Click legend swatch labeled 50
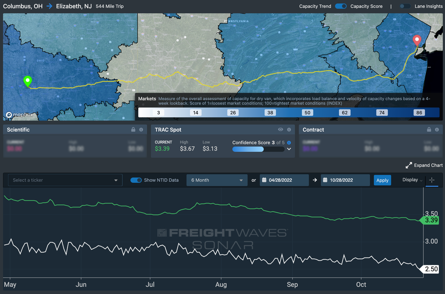 (307, 113)
